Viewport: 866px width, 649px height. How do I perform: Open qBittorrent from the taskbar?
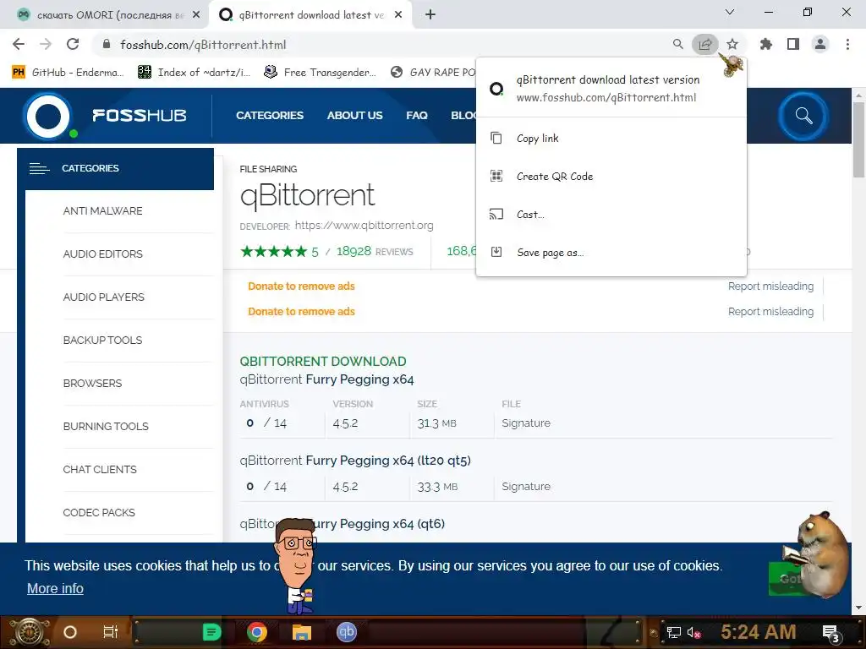[347, 632]
